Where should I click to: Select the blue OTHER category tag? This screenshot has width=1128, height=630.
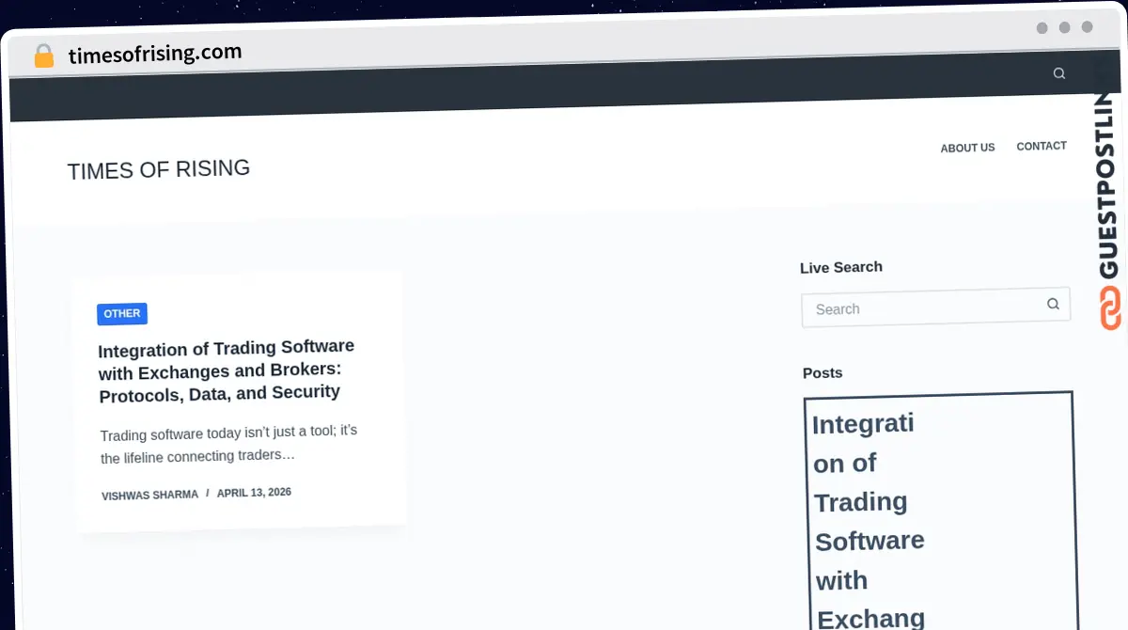[122, 314]
